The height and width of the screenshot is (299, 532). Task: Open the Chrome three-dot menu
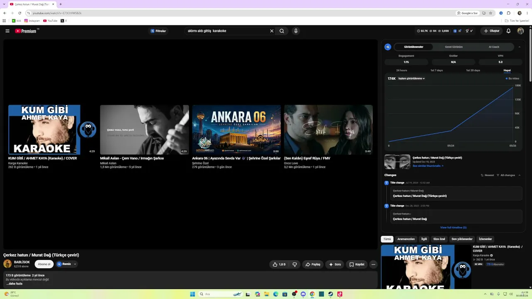click(x=527, y=13)
